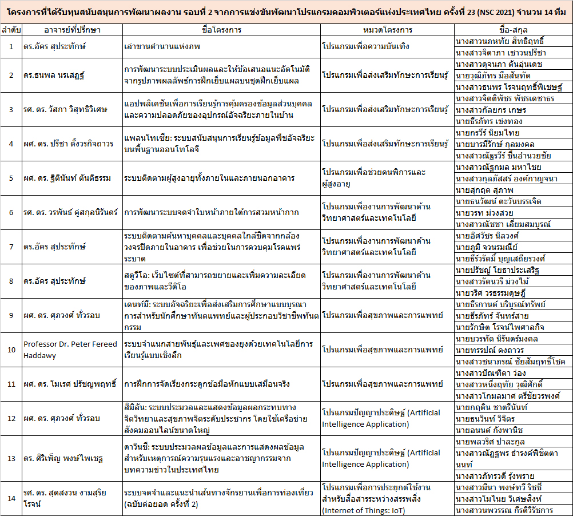
Task: Select the Internet of Things: IoT category cell
Action: (x=386, y=498)
